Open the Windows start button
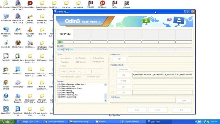This screenshot has height=124, width=220. 8,122
